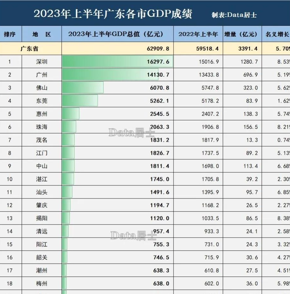Click 佛山's GDP value 6070.8
The image size is (290, 294).
tap(159, 88)
